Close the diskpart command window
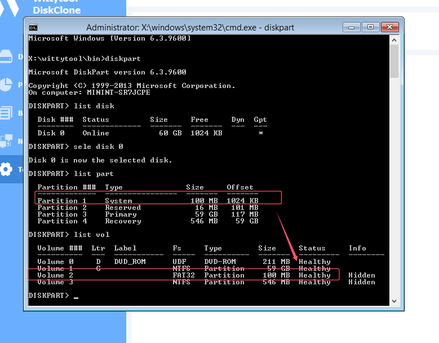This screenshot has height=343, width=439. tap(390, 27)
